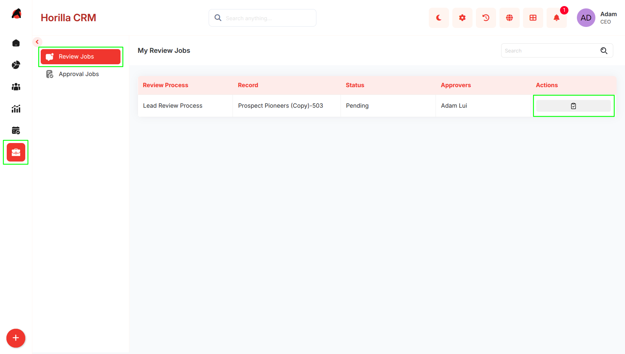The height and width of the screenshot is (354, 625).
Task: Click the magnifier icon in jobs search
Action: pos(604,50)
